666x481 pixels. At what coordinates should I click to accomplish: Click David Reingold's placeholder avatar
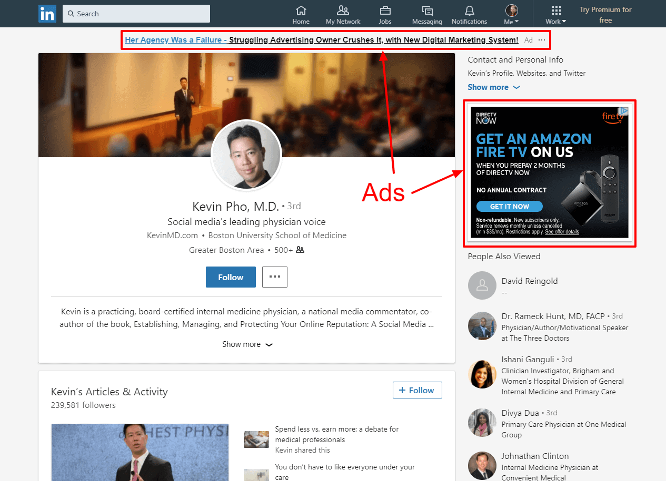[482, 285]
